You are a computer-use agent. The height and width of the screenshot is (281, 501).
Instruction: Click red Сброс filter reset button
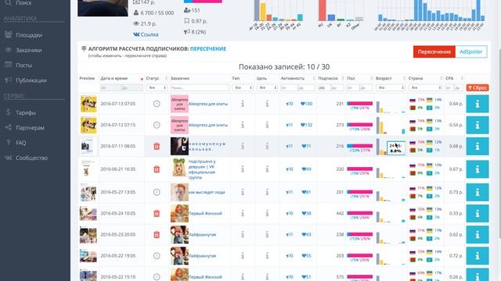[x=478, y=87]
